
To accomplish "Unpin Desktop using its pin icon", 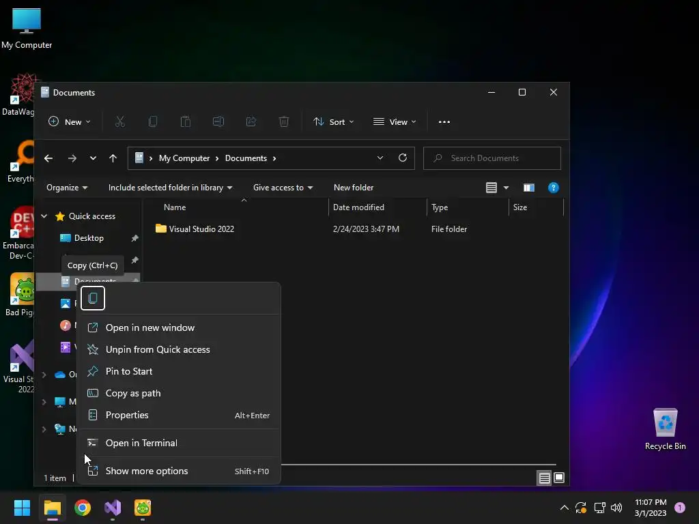I will (x=134, y=238).
